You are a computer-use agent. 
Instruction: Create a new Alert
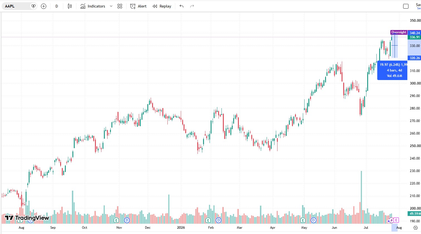tap(138, 6)
